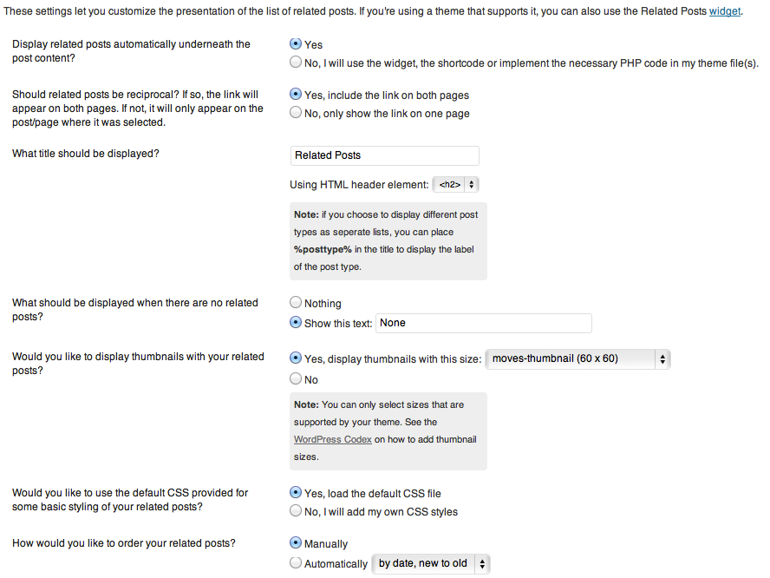This screenshot has height=578, width=770.
Task: Click the None text input field
Action: (x=483, y=323)
